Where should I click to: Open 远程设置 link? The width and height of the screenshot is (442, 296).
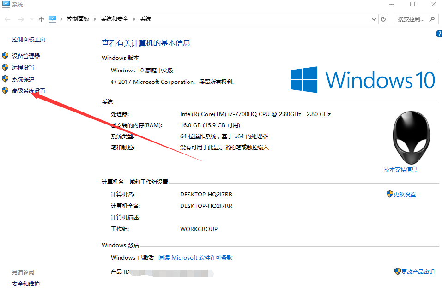click(x=23, y=67)
